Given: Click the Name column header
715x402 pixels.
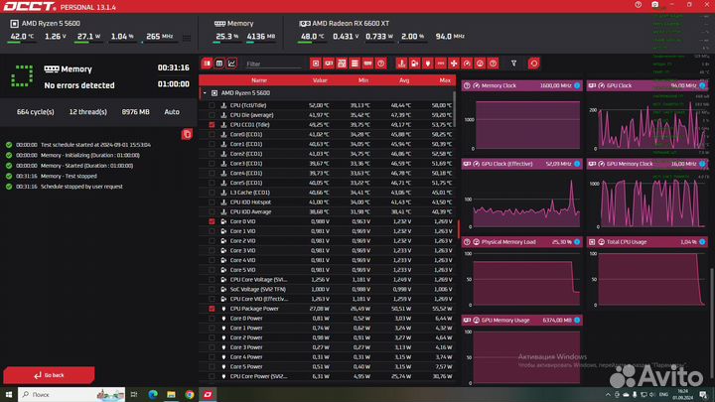Looking at the screenshot, I should [x=258, y=80].
